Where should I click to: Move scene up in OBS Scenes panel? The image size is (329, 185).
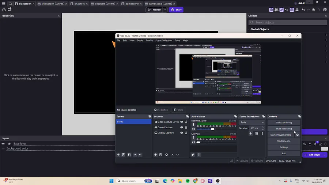tap(135, 155)
